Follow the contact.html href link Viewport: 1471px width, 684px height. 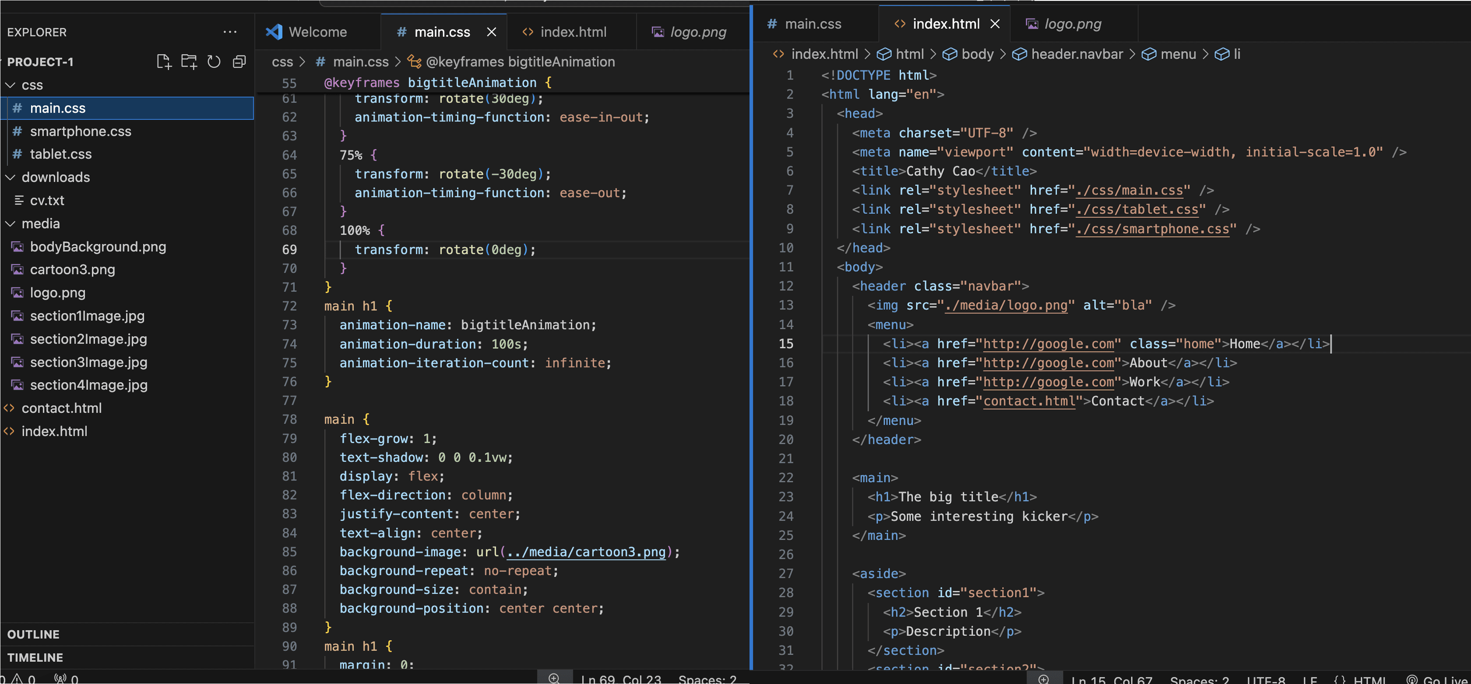pos(1029,401)
